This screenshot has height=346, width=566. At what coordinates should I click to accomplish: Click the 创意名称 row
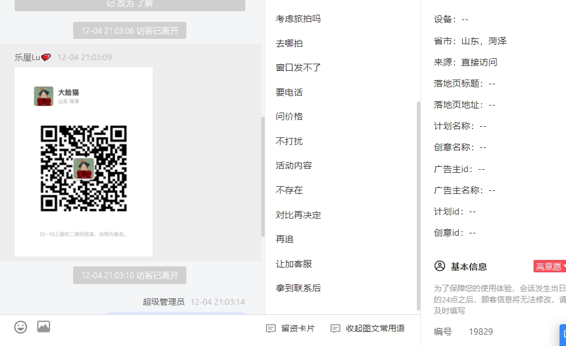tap(460, 147)
